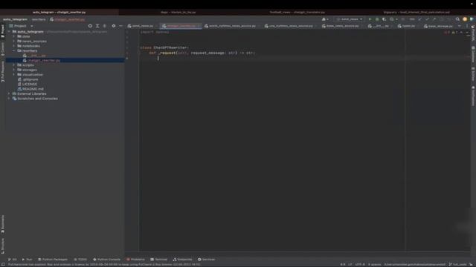Viewport: 476px width, 267px height.
Task: Open the Terminal tool window
Action: (158, 260)
